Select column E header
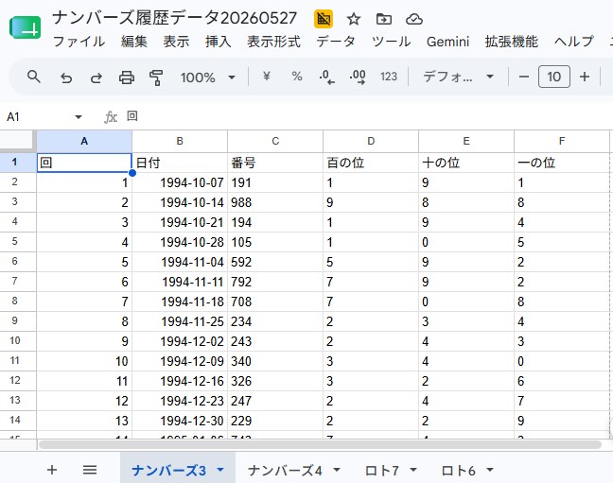Image resolution: width=613 pixels, height=483 pixels. [466, 142]
